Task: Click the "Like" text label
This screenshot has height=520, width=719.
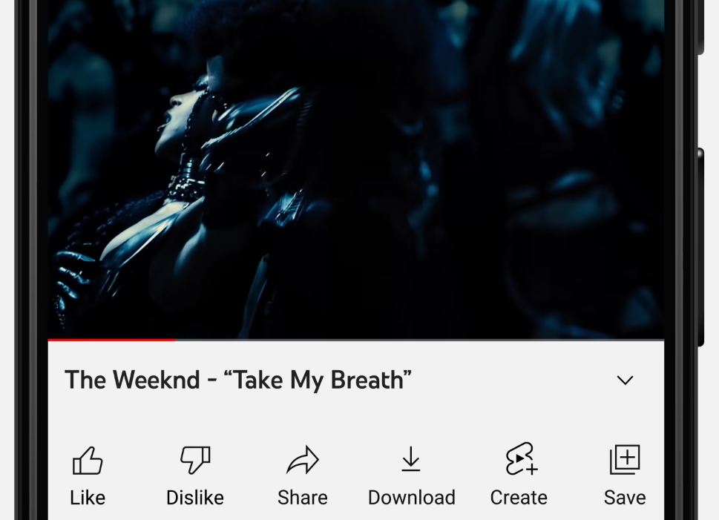Action: (x=88, y=498)
